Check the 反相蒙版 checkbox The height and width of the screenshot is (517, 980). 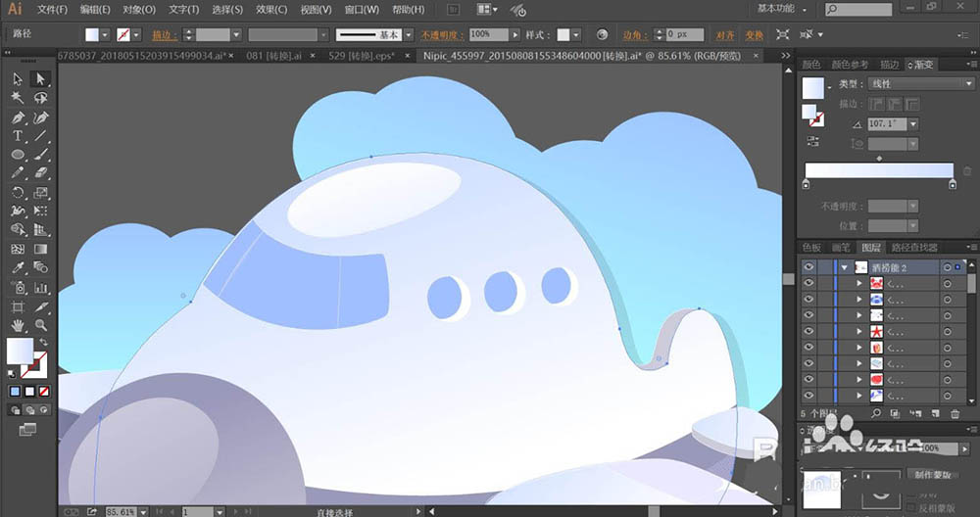pos(911,508)
